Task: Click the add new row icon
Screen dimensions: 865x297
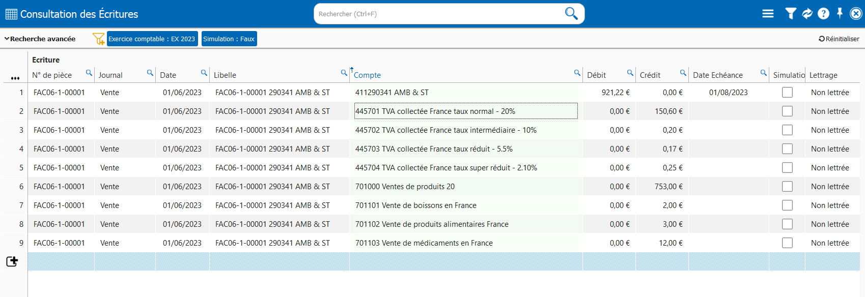Action: [x=12, y=261]
